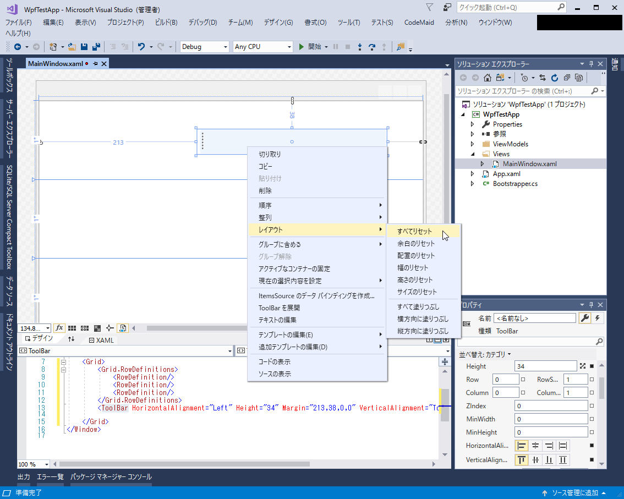
Task: Show properties with the wrench icon
Action: click(584, 318)
